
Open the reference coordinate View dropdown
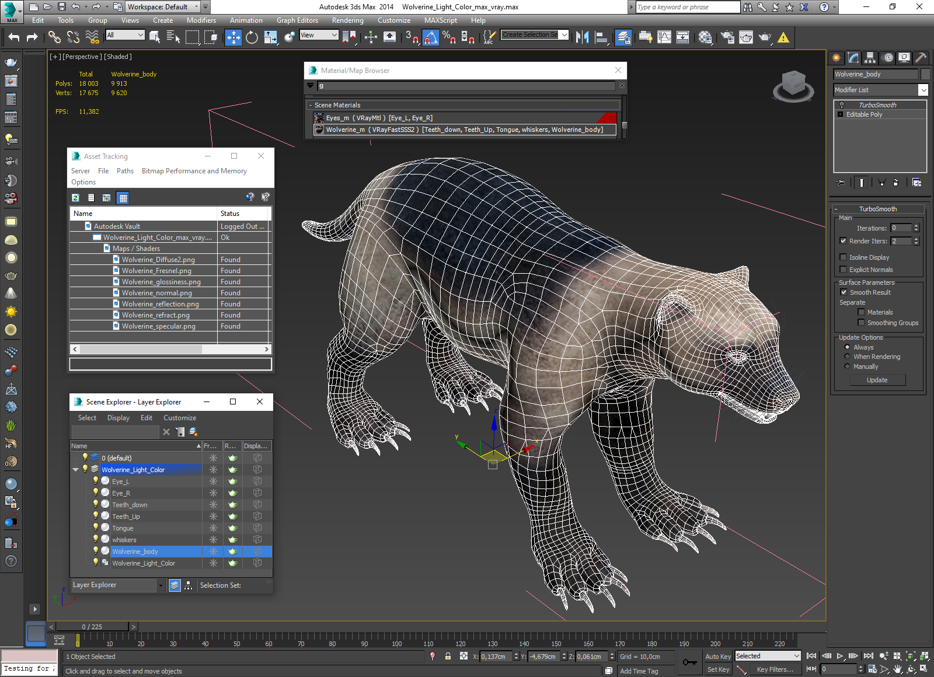tap(319, 35)
